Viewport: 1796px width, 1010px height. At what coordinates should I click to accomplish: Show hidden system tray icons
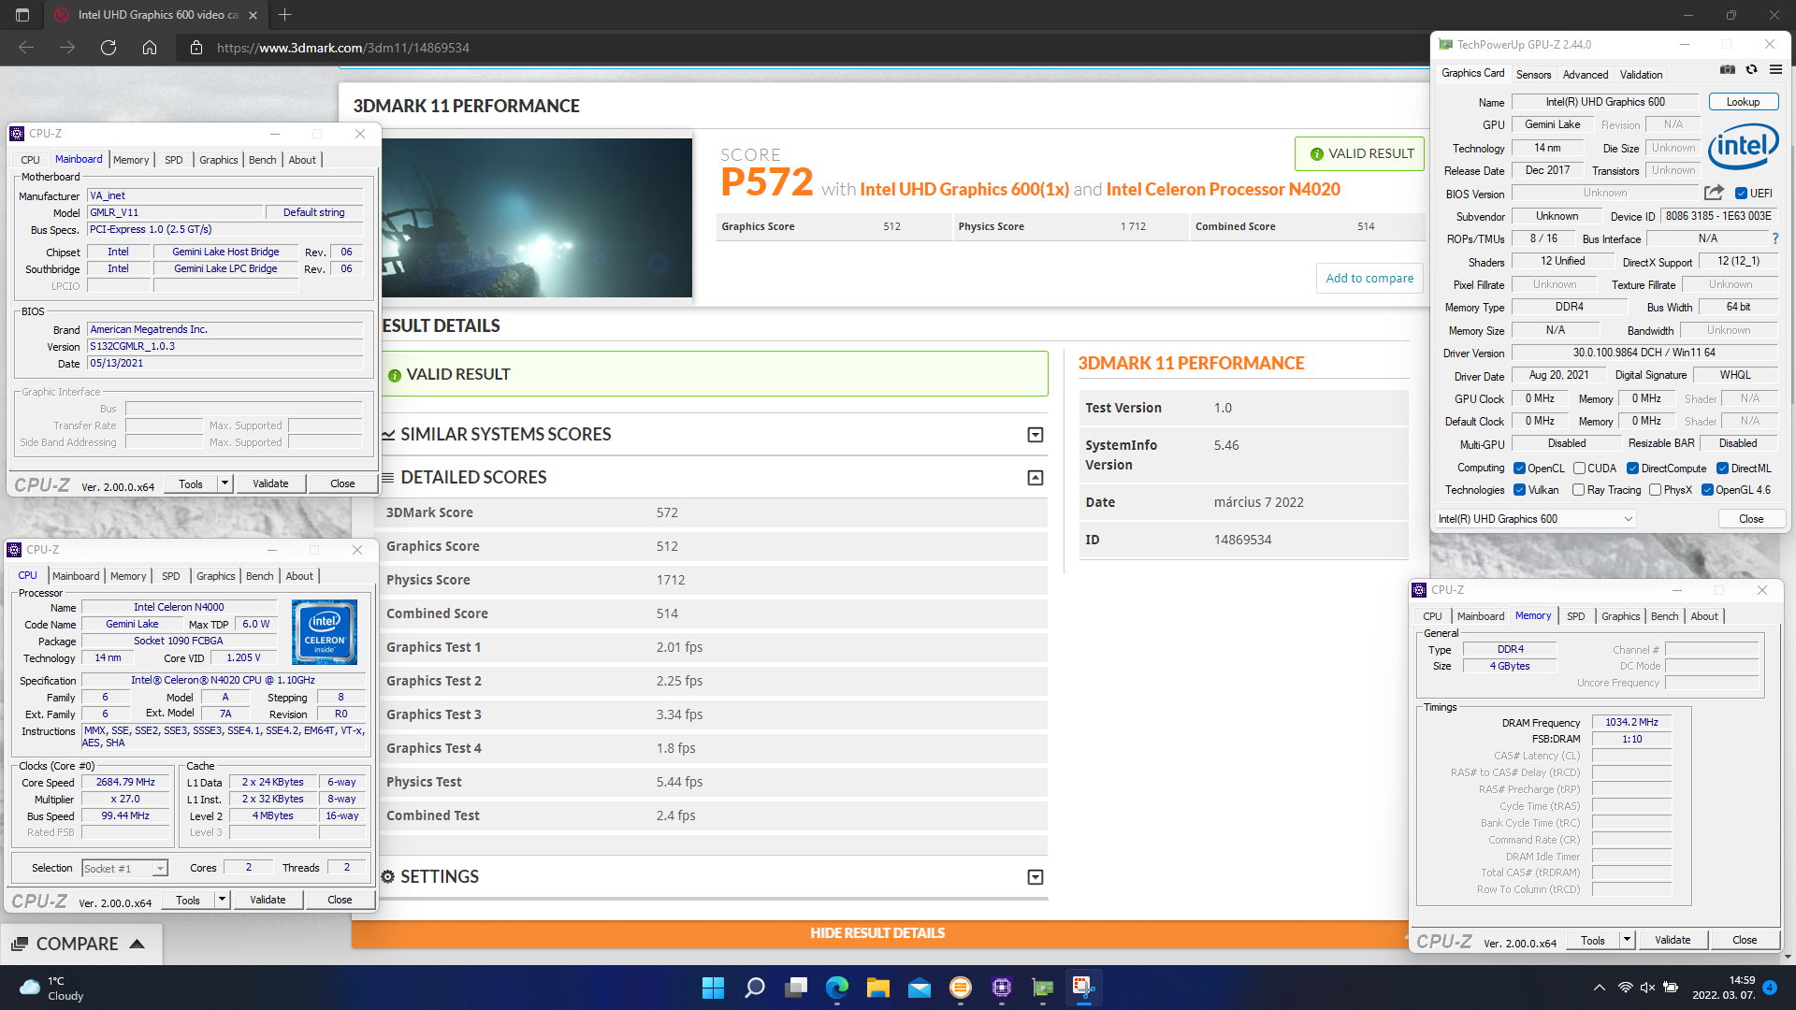click(x=1600, y=988)
